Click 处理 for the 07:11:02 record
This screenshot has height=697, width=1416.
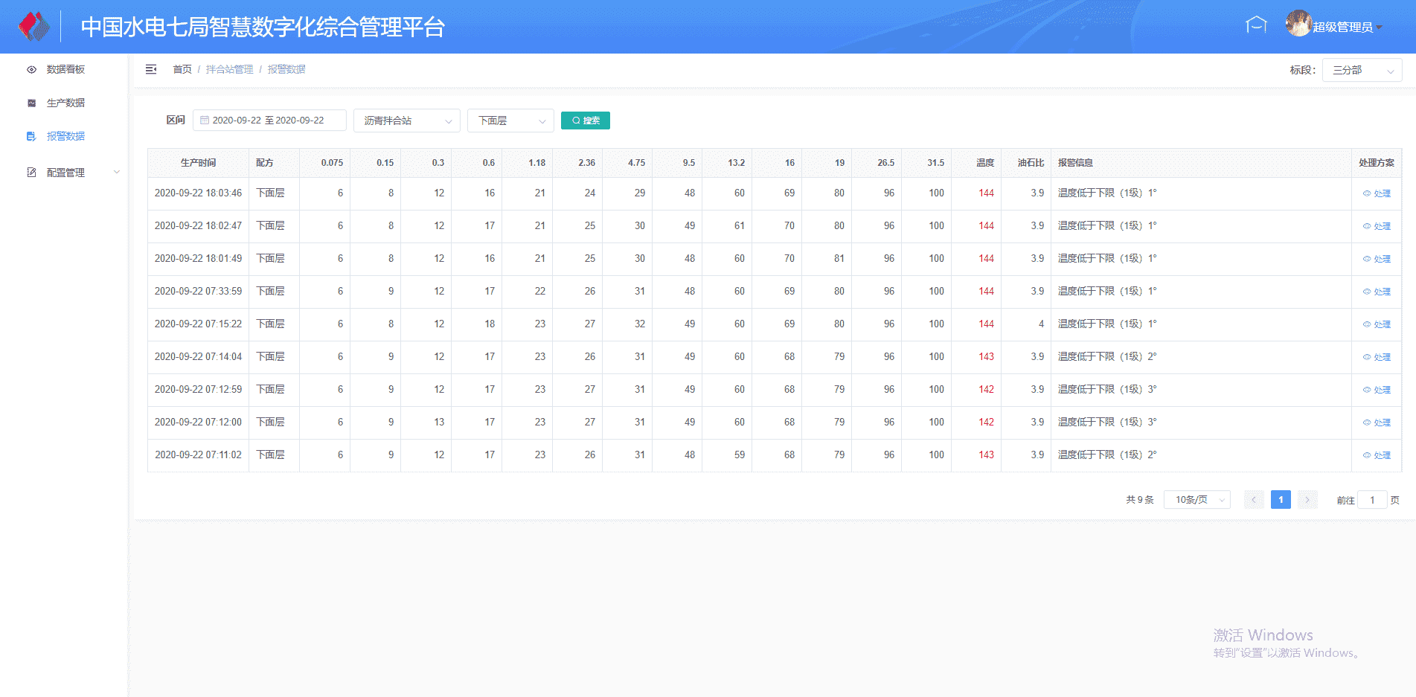tap(1377, 455)
